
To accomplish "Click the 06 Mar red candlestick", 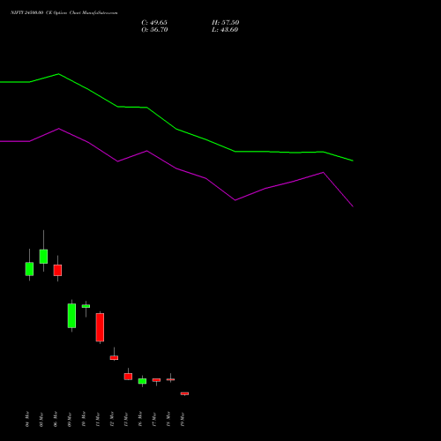I will 57,270.
